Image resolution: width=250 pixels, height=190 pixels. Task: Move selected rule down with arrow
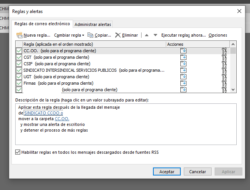point(156,35)
